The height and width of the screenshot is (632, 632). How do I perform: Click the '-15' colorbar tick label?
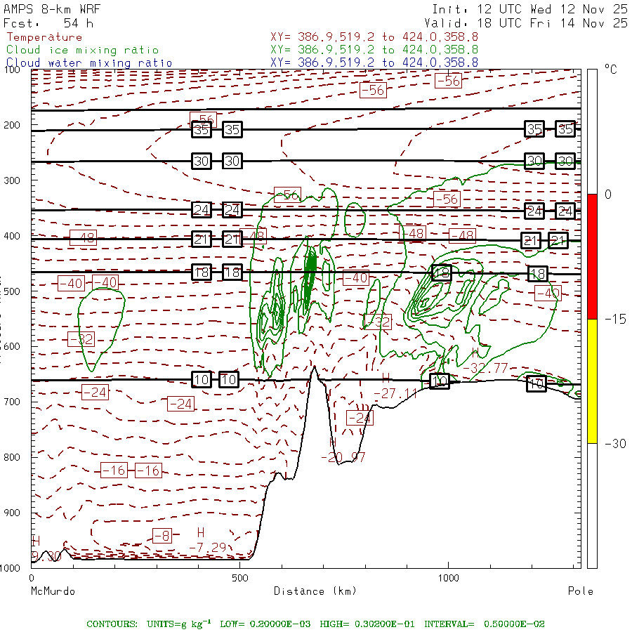click(615, 320)
